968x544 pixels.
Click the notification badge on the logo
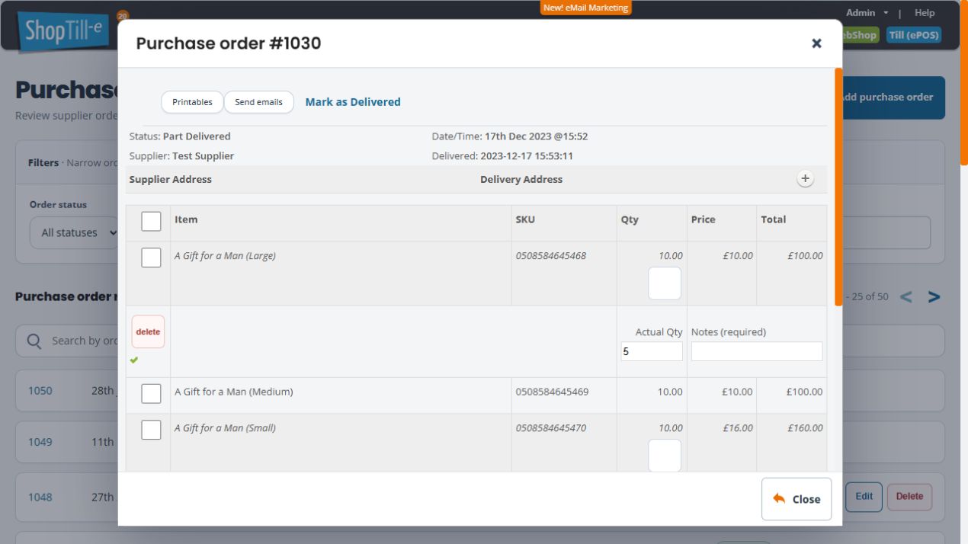point(123,15)
